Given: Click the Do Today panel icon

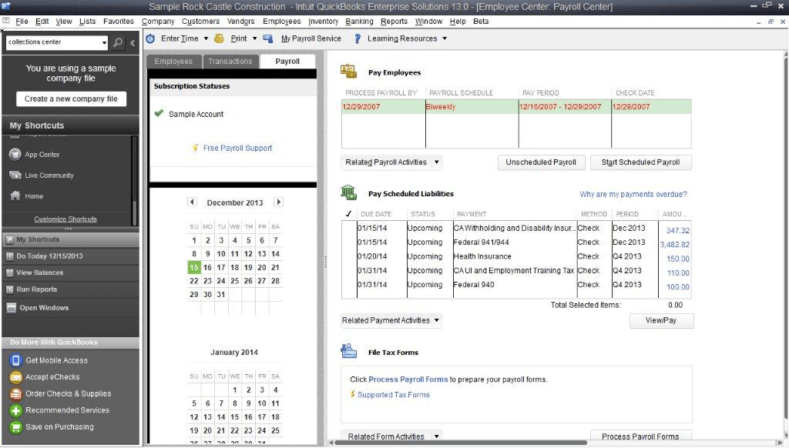Looking at the screenshot, I should point(9,256).
